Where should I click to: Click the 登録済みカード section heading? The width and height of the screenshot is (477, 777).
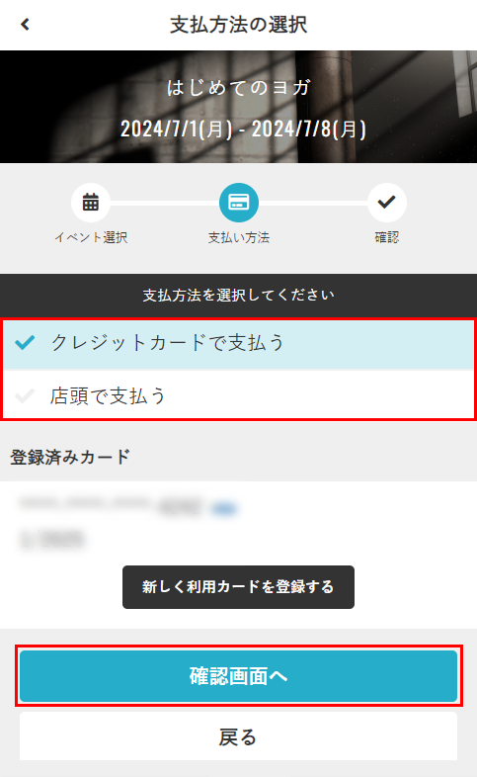[70, 457]
